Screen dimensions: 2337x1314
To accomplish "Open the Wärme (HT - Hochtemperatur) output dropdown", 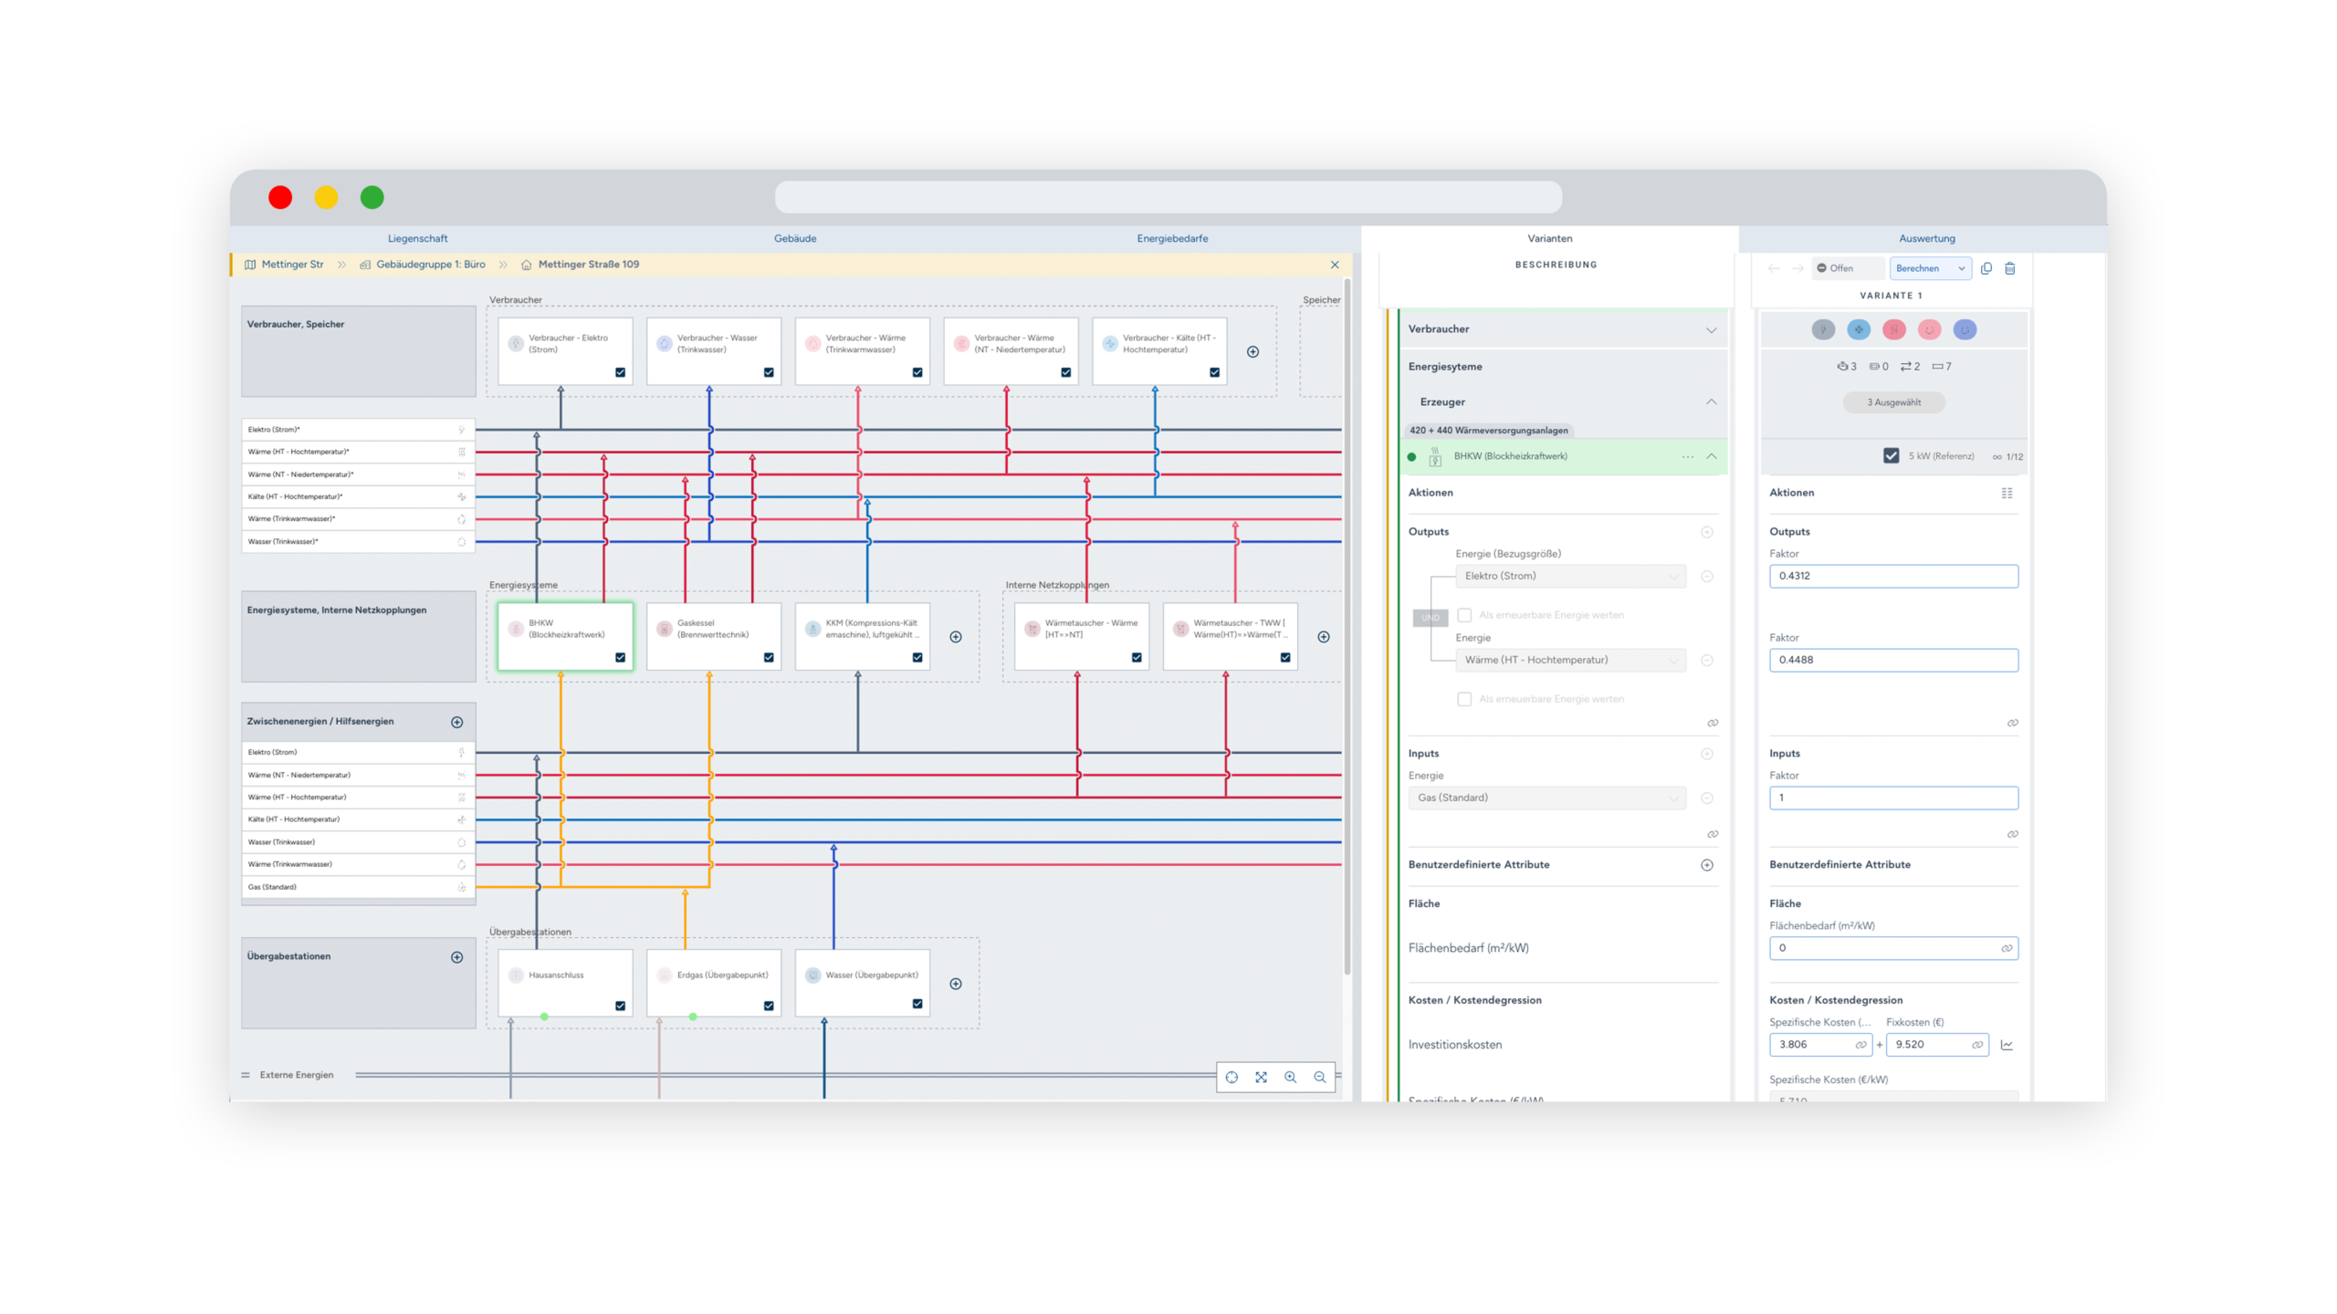I will point(1570,660).
